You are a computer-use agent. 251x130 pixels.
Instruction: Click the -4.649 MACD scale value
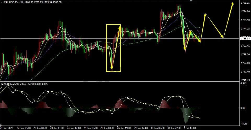244,124
